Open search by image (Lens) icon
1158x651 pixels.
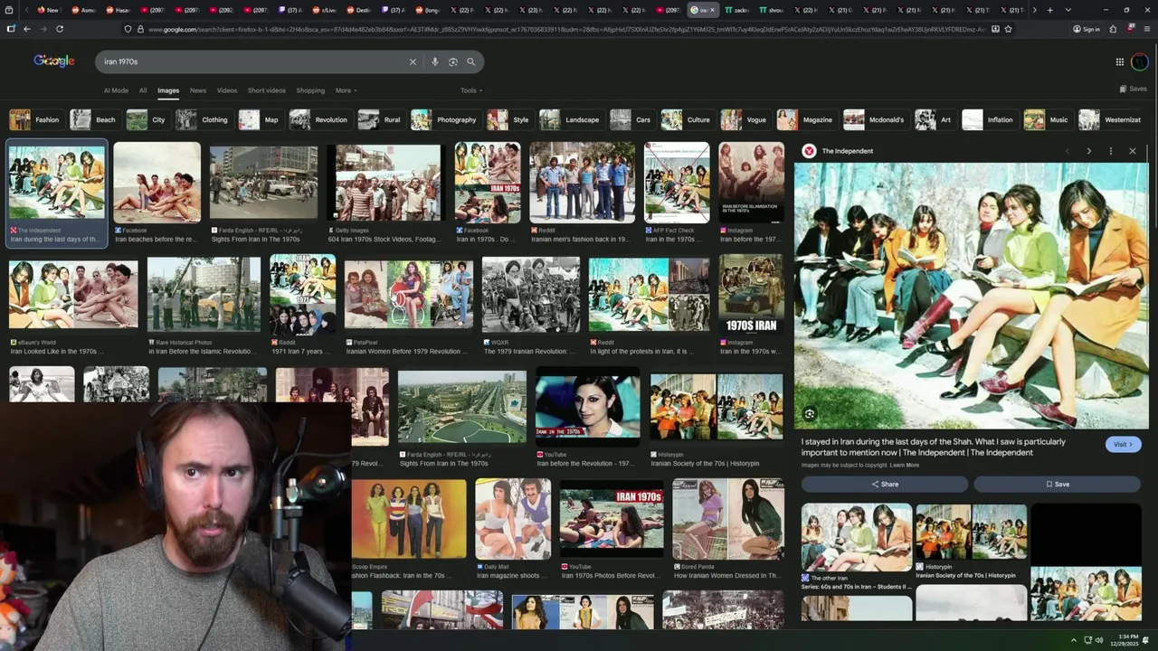pyautogui.click(x=453, y=61)
